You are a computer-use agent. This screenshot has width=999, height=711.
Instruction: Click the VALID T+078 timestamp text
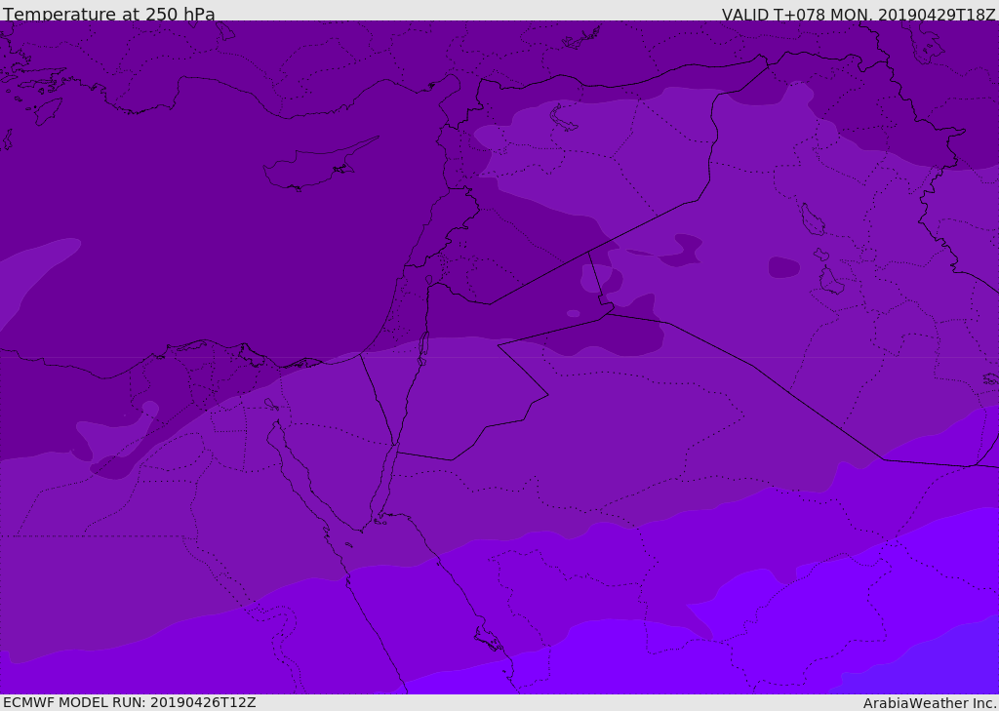coord(858,15)
